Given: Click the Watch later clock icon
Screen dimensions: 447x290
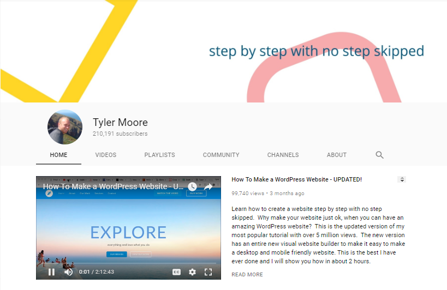Looking at the screenshot, I should point(192,186).
